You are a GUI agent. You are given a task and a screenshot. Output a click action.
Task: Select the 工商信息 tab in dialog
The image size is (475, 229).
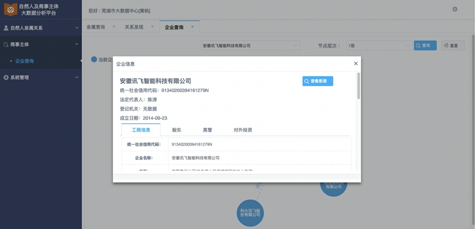pyautogui.click(x=141, y=130)
